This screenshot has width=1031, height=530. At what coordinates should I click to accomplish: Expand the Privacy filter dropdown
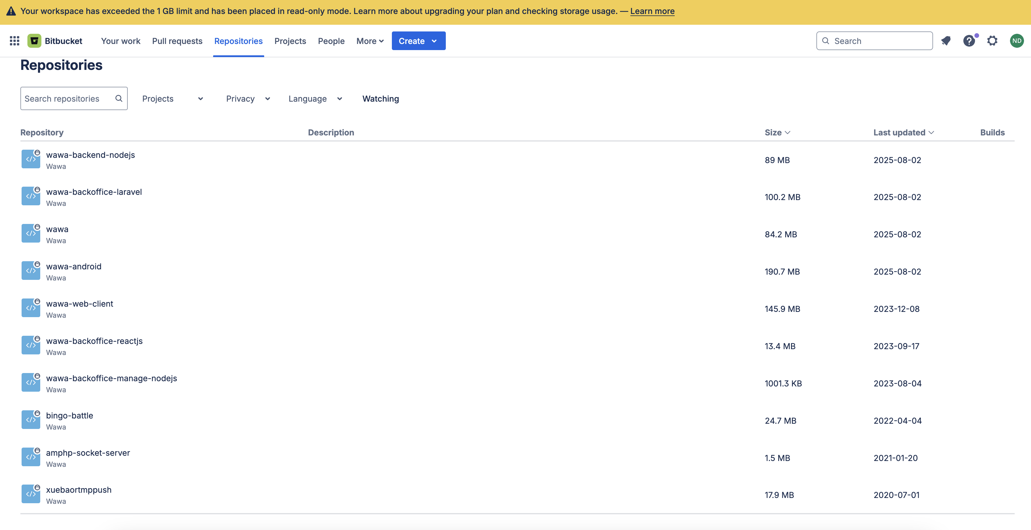pyautogui.click(x=248, y=99)
